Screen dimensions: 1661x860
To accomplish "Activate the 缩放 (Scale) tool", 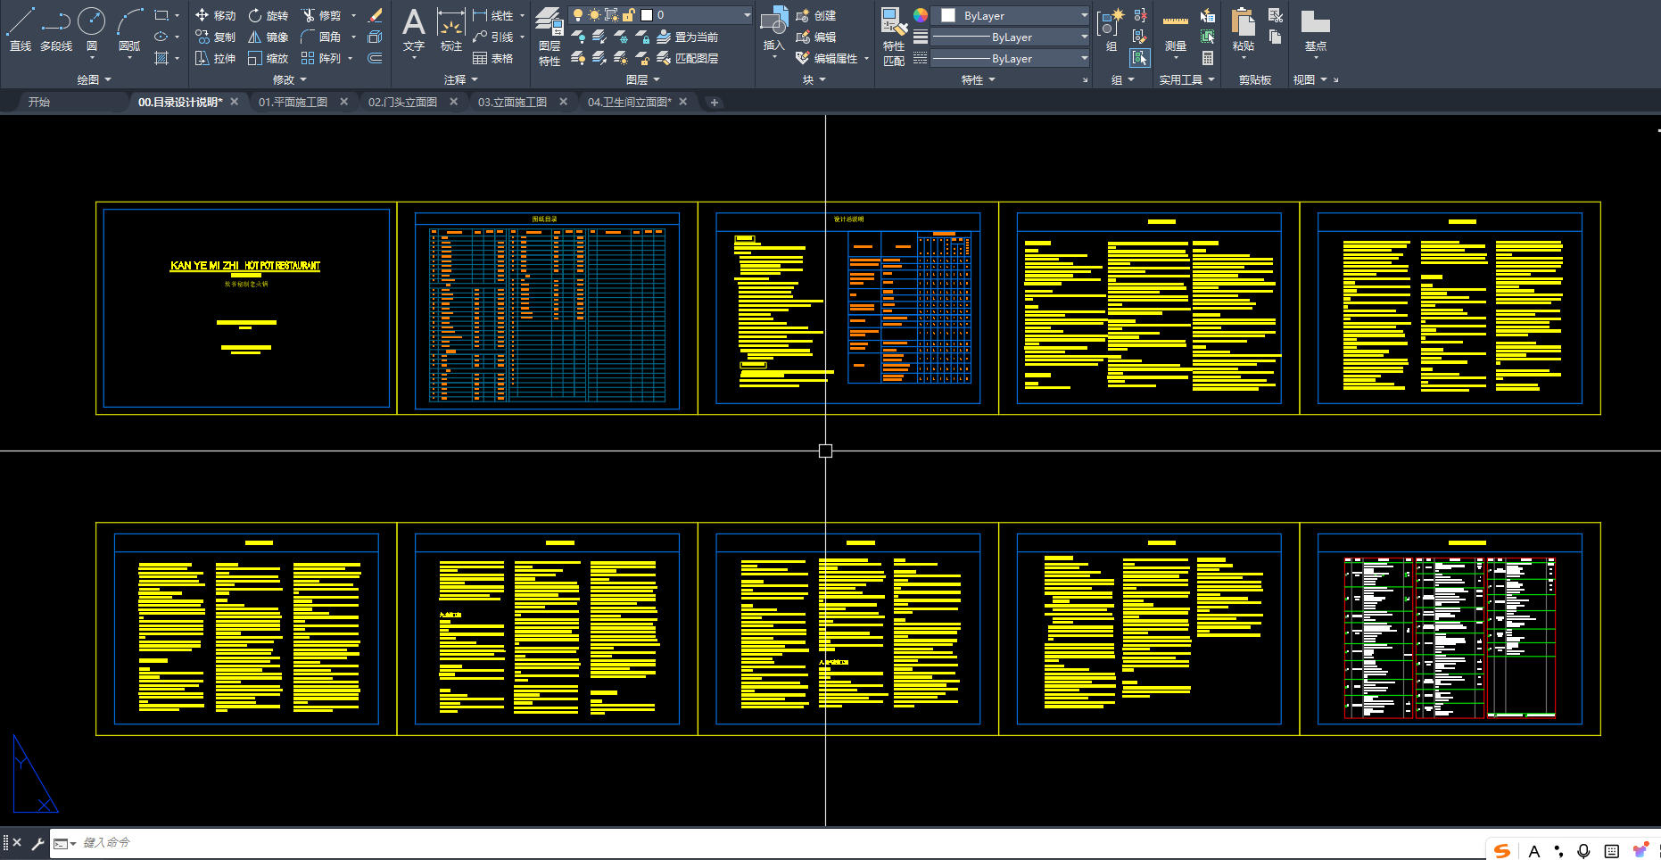I will [268, 58].
